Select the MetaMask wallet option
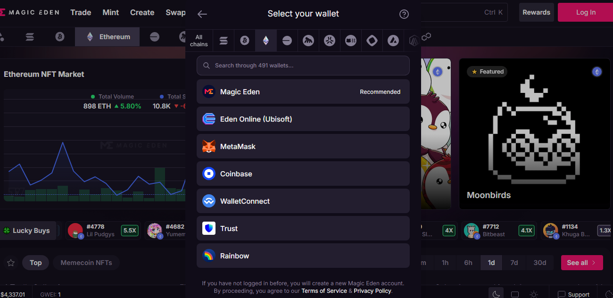613x298 pixels. tap(303, 147)
